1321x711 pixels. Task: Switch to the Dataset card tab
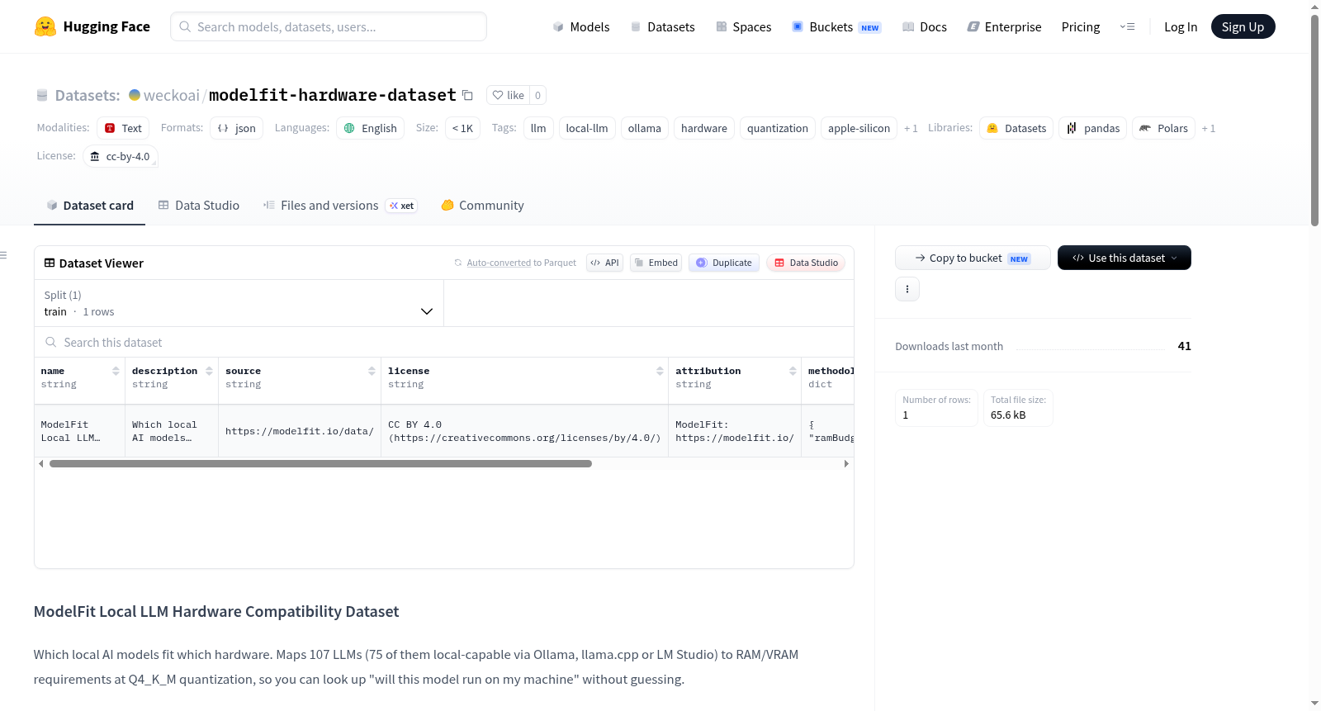(89, 206)
